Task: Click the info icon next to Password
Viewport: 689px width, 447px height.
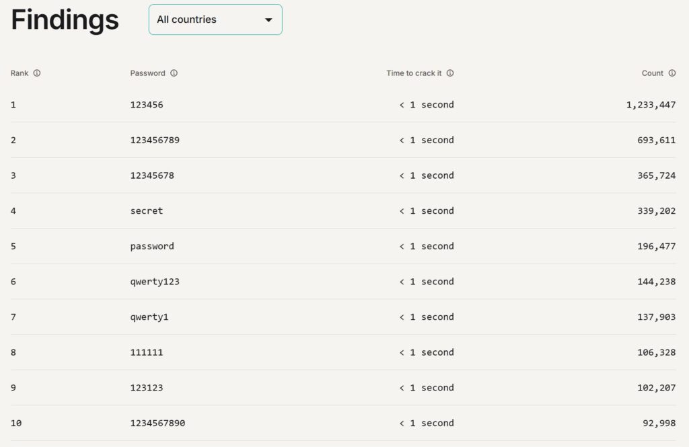Action: point(174,73)
